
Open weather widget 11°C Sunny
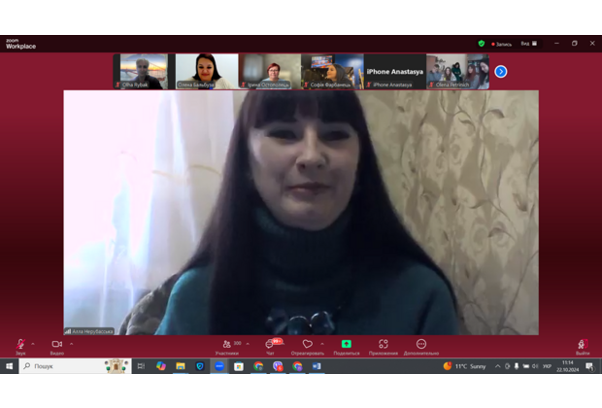click(x=464, y=366)
